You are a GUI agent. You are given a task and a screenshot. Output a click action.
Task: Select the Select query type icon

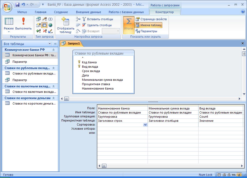tap(38, 19)
